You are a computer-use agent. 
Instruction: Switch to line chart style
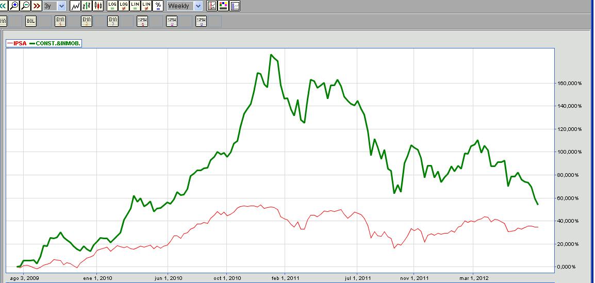75,6
